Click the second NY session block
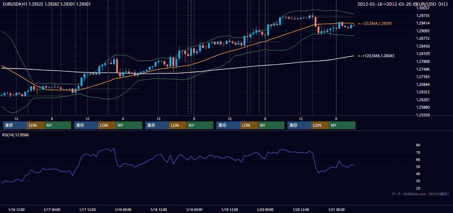The width and height of the screenshot is (453, 213). [129, 125]
